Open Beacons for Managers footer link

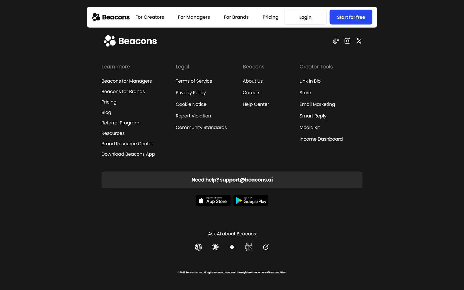click(127, 81)
